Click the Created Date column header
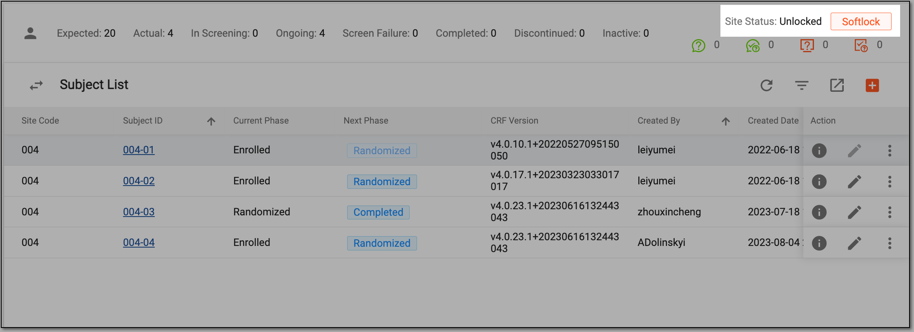Image resolution: width=914 pixels, height=332 pixels. coord(773,121)
